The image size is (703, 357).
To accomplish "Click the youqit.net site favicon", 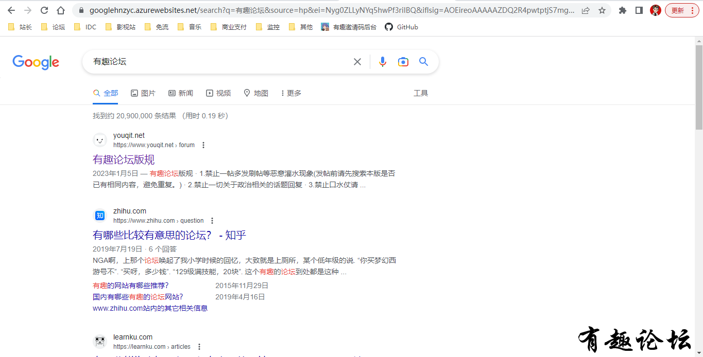I will [x=100, y=140].
